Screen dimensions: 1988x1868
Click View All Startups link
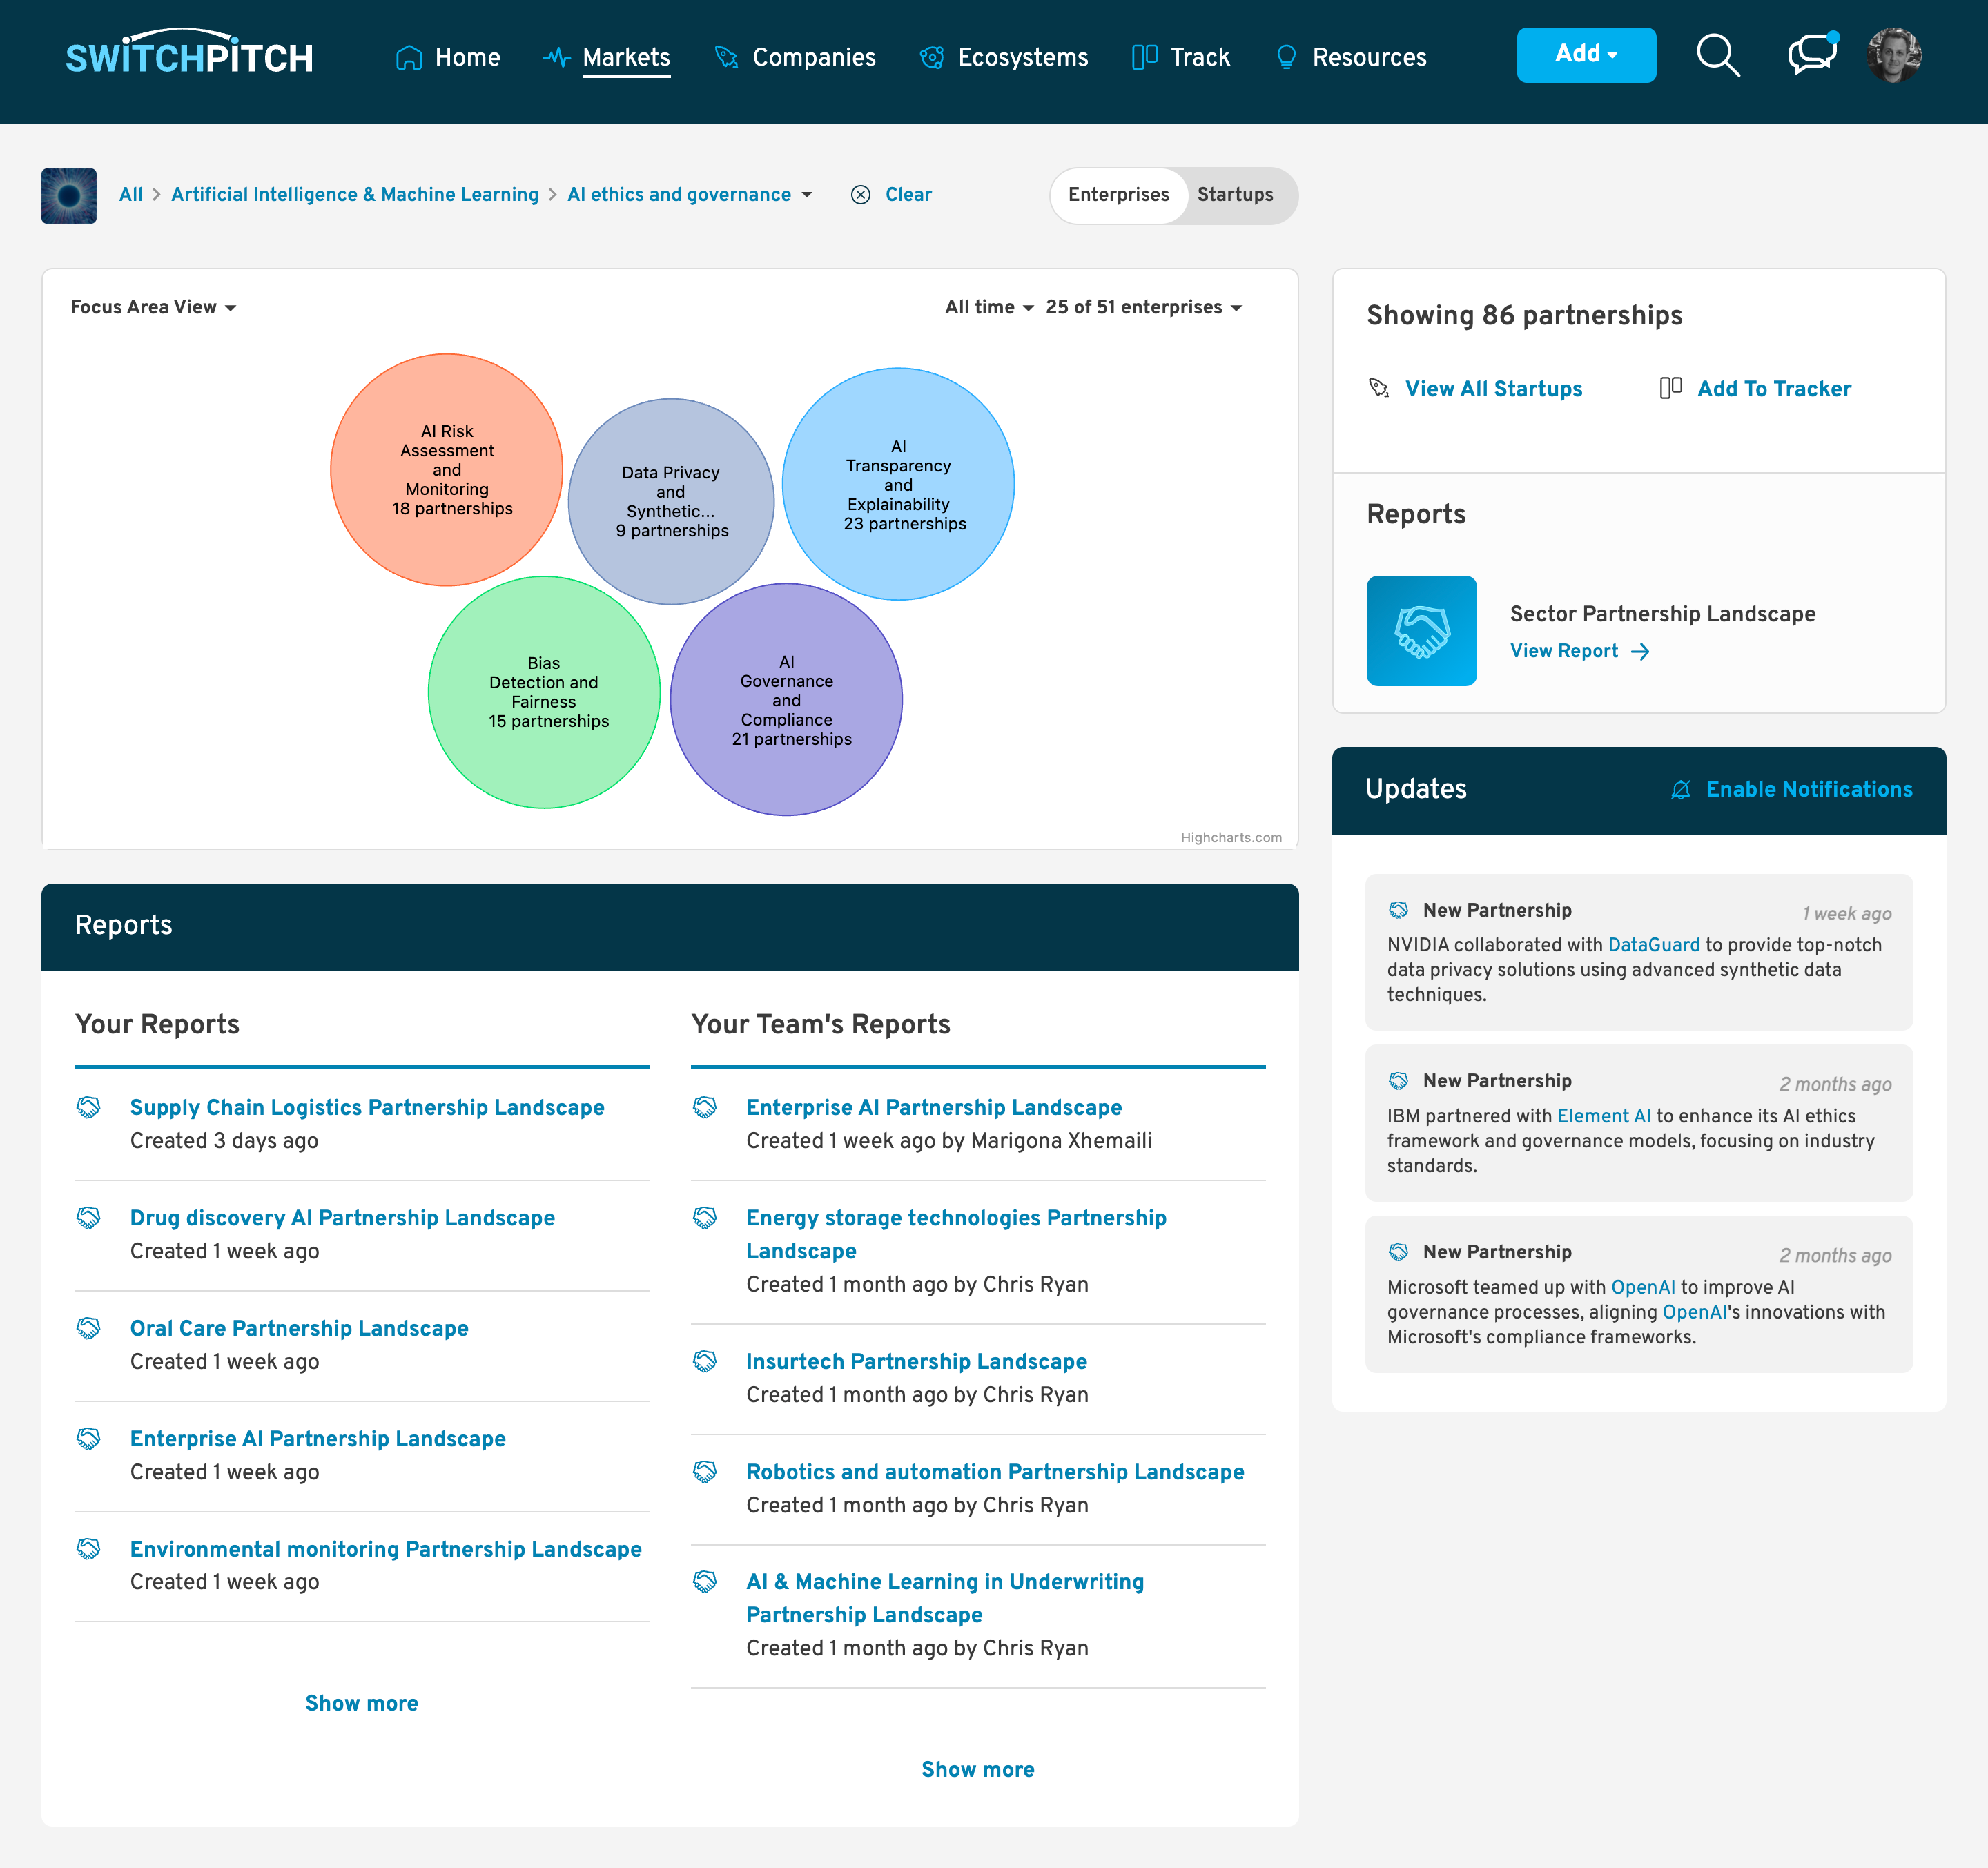(x=1493, y=388)
